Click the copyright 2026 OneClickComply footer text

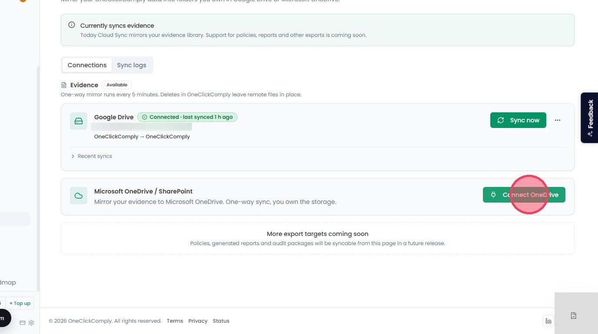click(x=105, y=321)
